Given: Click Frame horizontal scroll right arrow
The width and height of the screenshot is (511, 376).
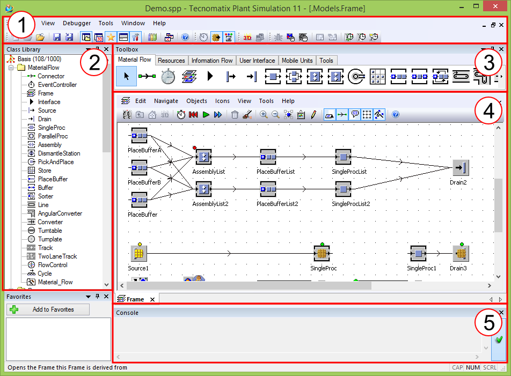Looking at the screenshot, I should [490, 285].
